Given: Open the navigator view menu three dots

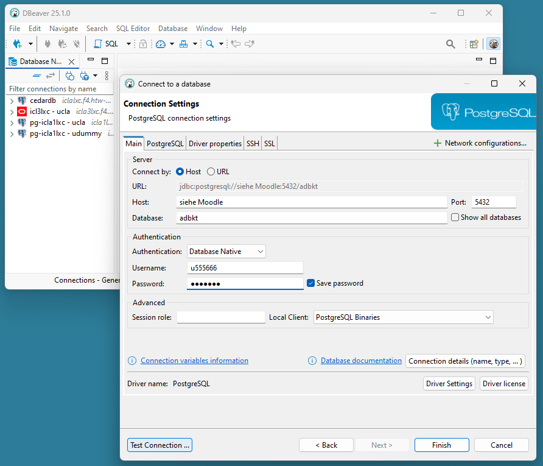Looking at the screenshot, I should [107, 76].
